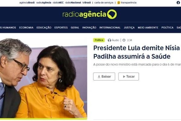This screenshot has height=121, width=181.
Task: Select Esportes in the navigation bar
Action: tap(61, 28)
